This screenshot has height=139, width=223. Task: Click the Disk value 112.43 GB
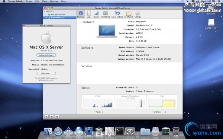click(x=141, y=41)
